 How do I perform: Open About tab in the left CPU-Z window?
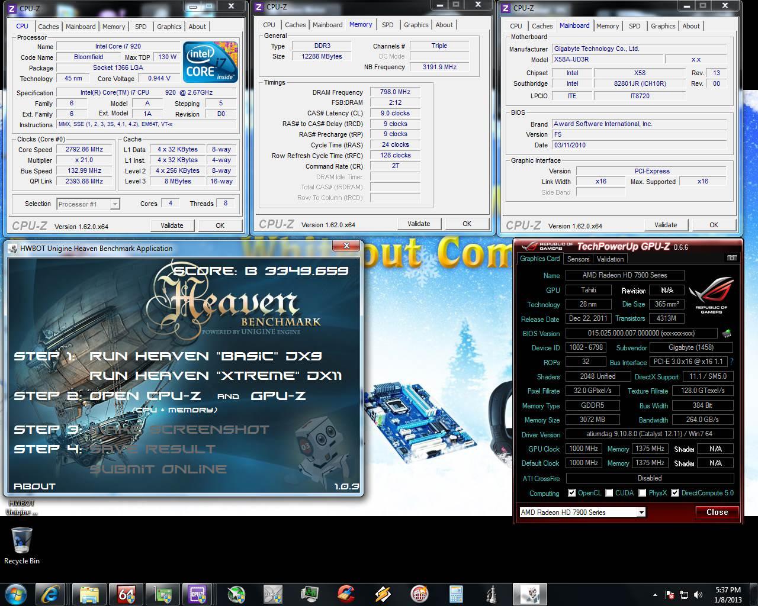click(197, 27)
